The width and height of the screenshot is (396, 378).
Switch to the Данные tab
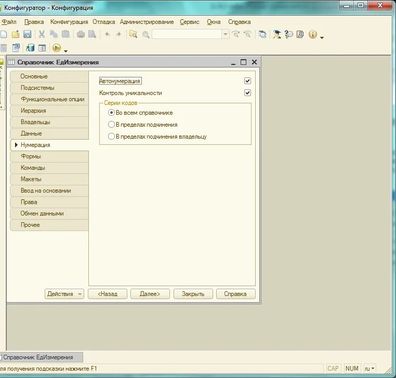pyautogui.click(x=49, y=133)
